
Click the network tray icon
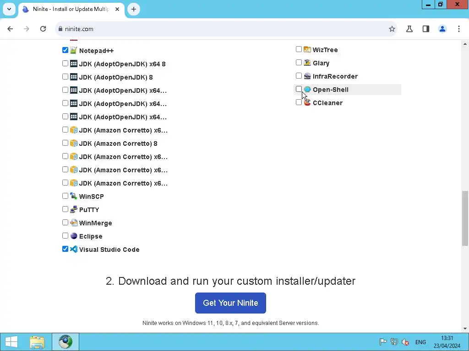394,342
